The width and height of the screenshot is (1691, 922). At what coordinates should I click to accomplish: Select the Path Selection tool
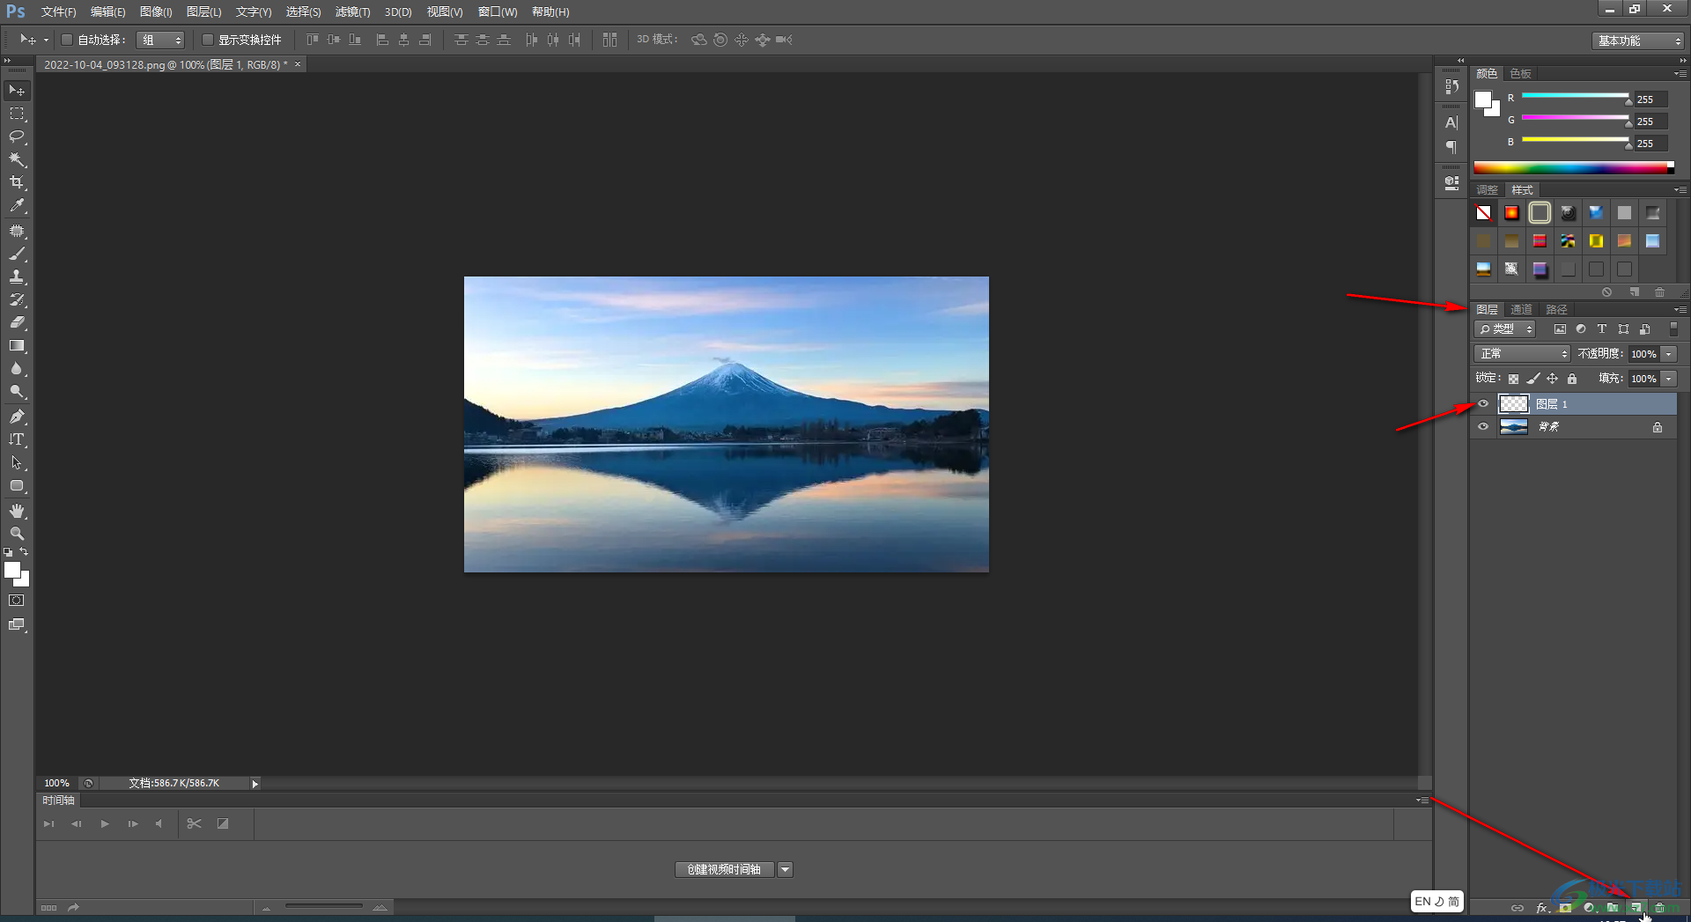coord(17,462)
